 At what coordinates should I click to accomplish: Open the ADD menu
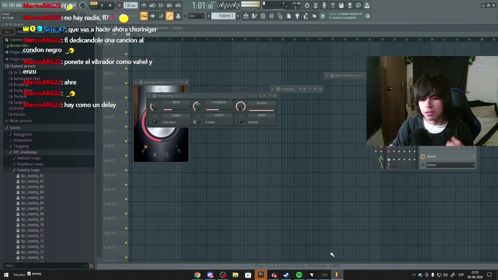(19, 5)
